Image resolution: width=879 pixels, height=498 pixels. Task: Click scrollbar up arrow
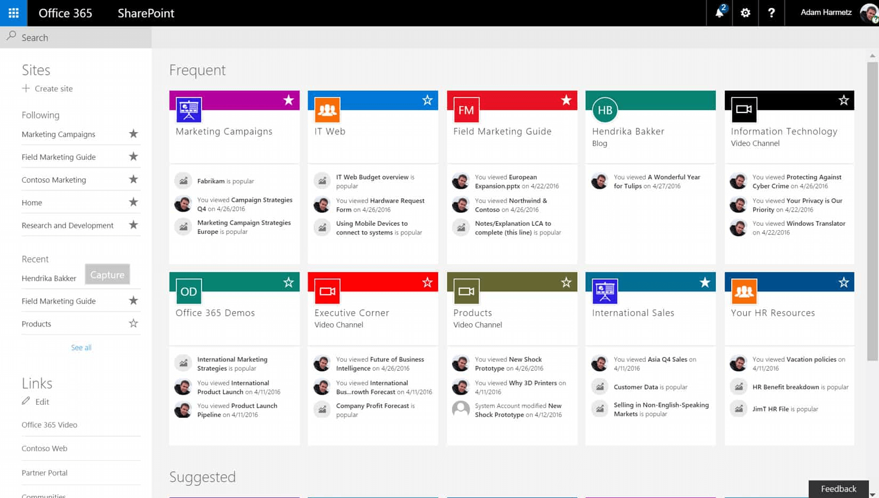[x=873, y=55]
